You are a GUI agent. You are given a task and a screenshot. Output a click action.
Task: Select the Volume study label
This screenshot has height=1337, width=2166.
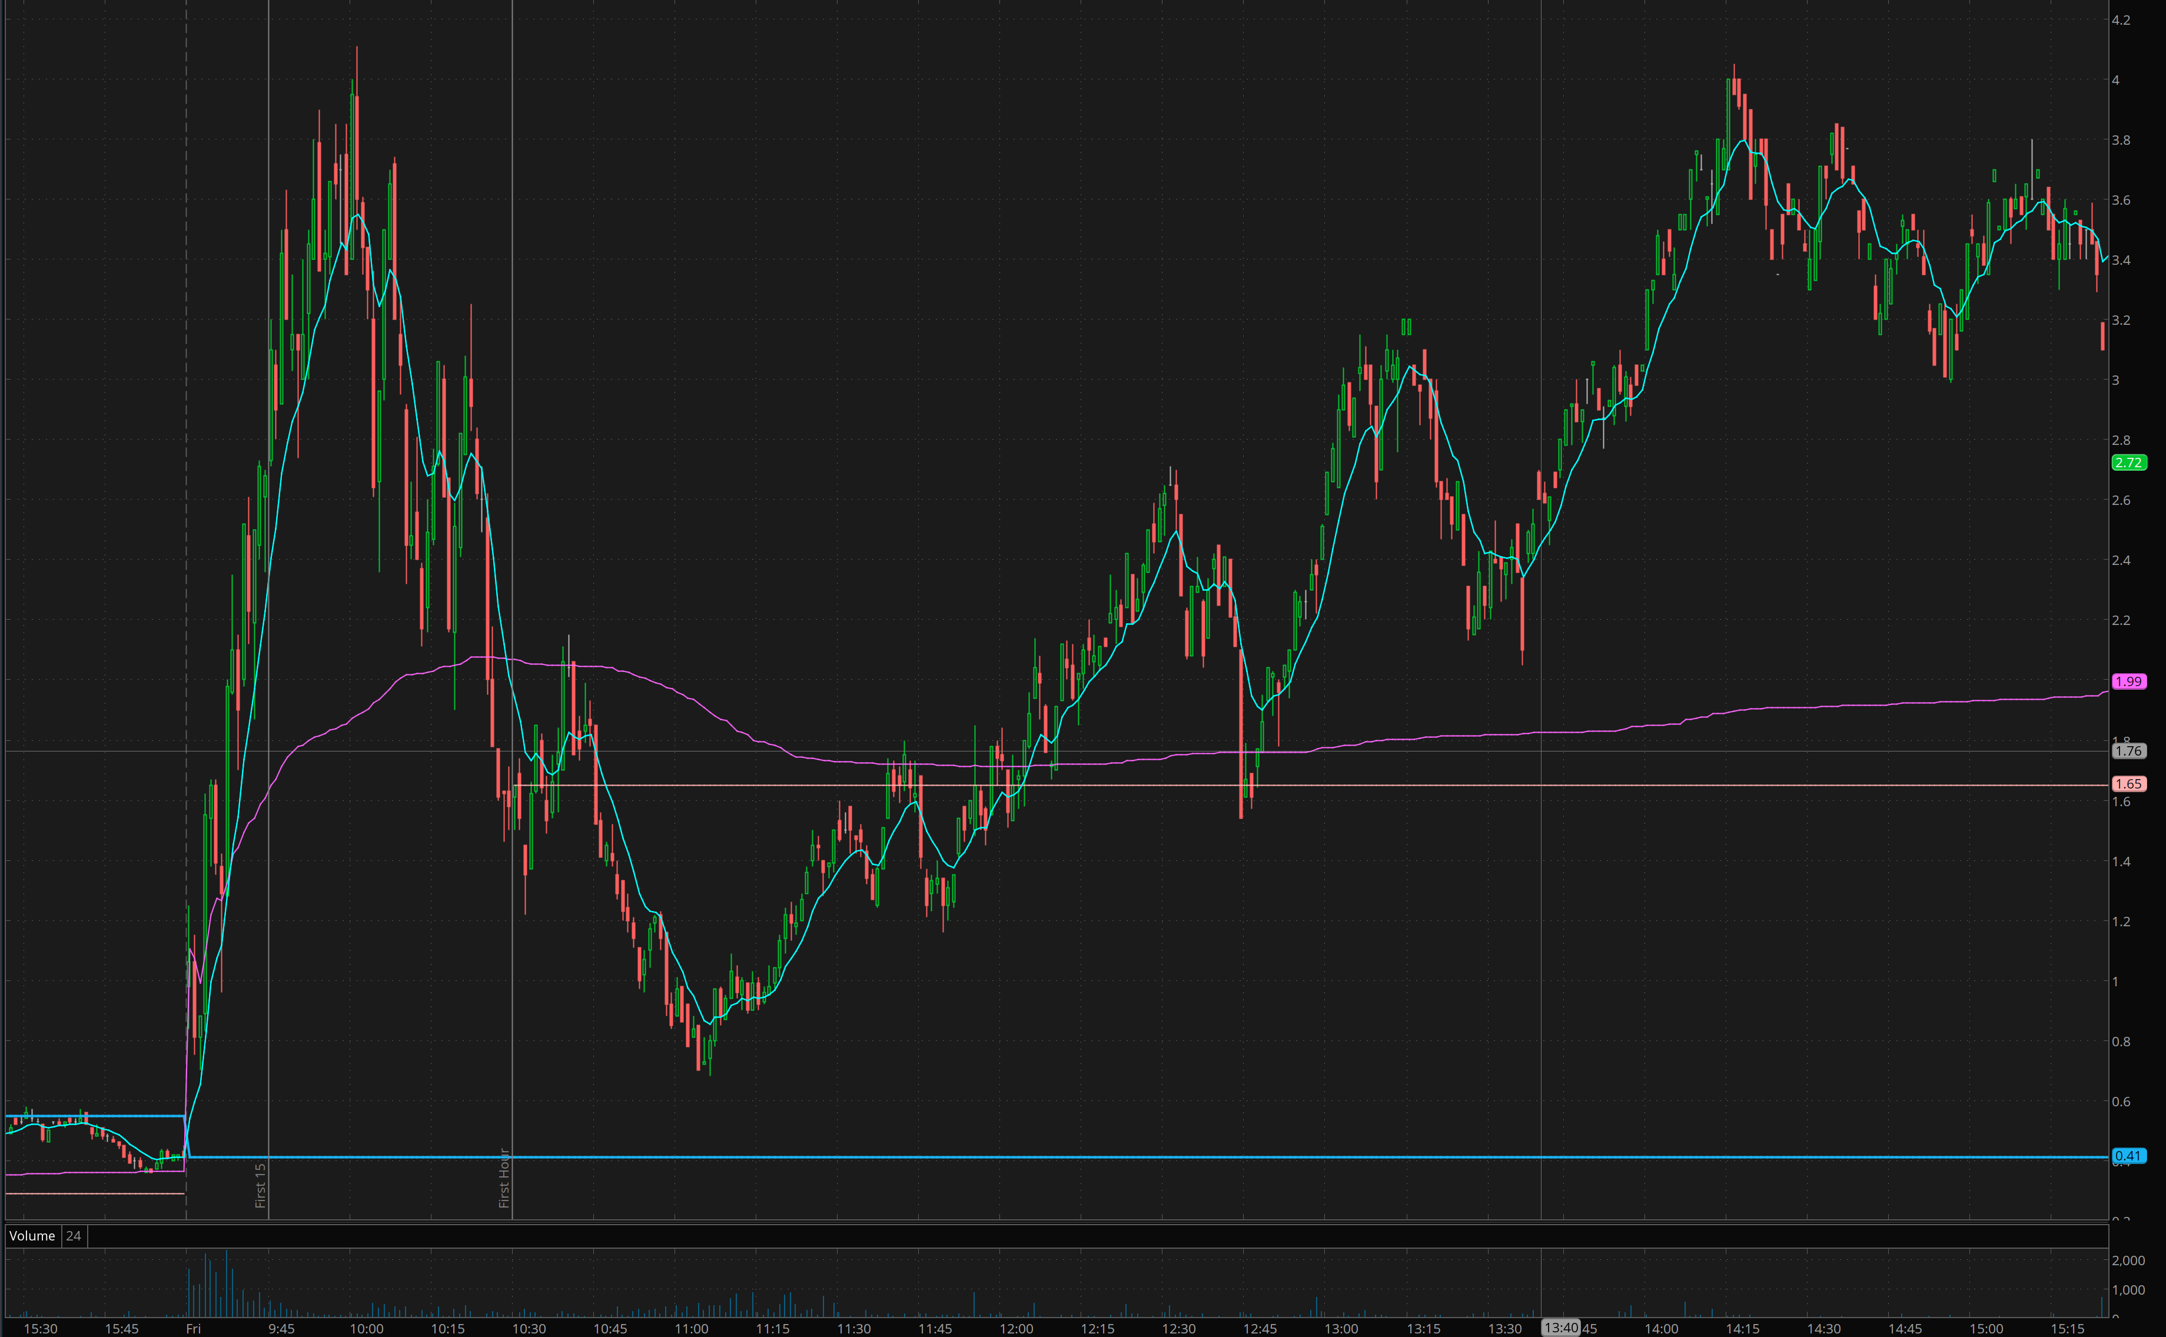[x=32, y=1235]
